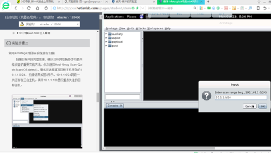Reload the page with the refresh icon
This screenshot has height=153, width=271.
pos(29,8)
